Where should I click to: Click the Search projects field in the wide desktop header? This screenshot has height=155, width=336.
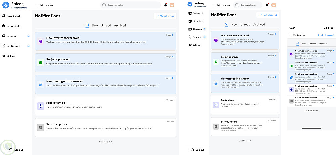click(x=130, y=5)
